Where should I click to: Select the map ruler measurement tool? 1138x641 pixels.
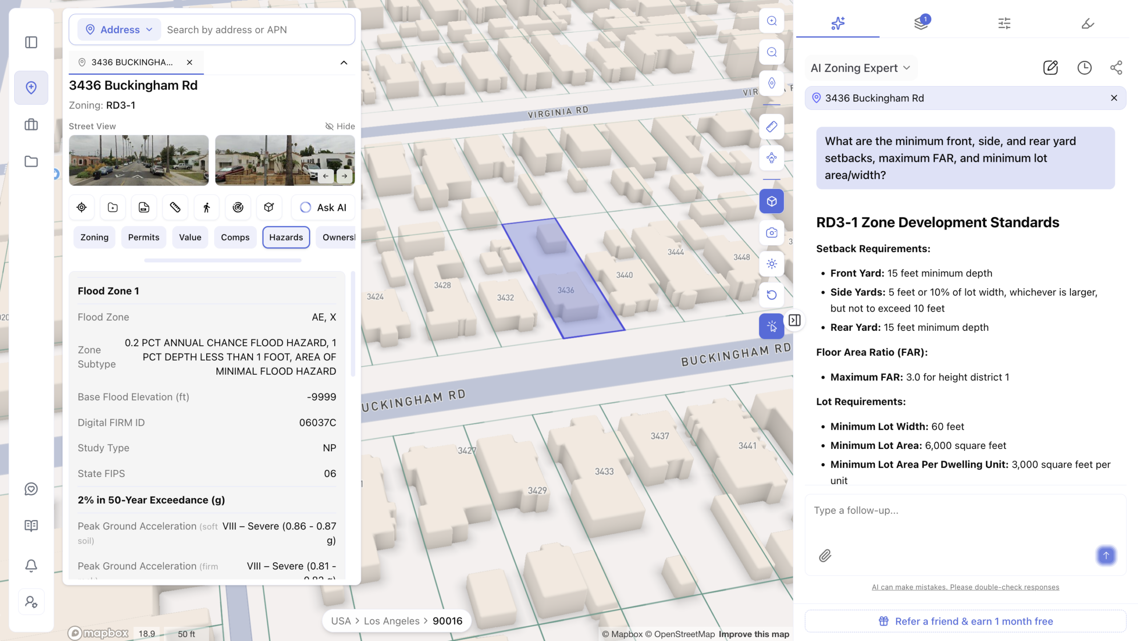click(772, 127)
